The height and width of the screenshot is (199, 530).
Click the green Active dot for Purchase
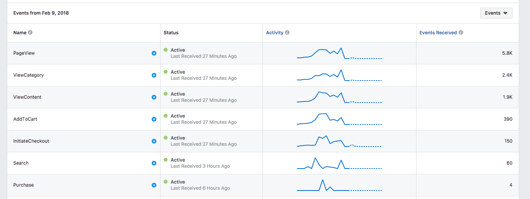point(166,182)
